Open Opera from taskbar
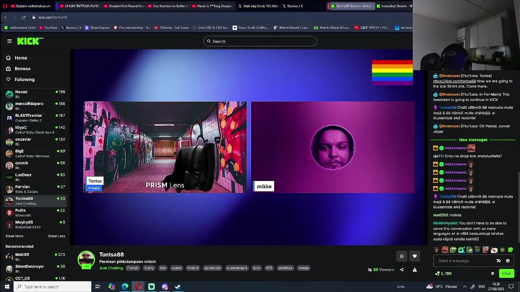The image size is (520, 292). [138, 287]
